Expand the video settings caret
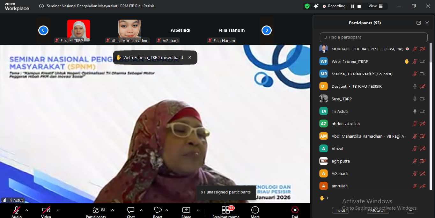 coord(58,210)
